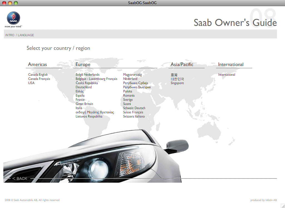This screenshot has height=208, width=285.
Task: Select Great Britain
Action: [x=84, y=104]
